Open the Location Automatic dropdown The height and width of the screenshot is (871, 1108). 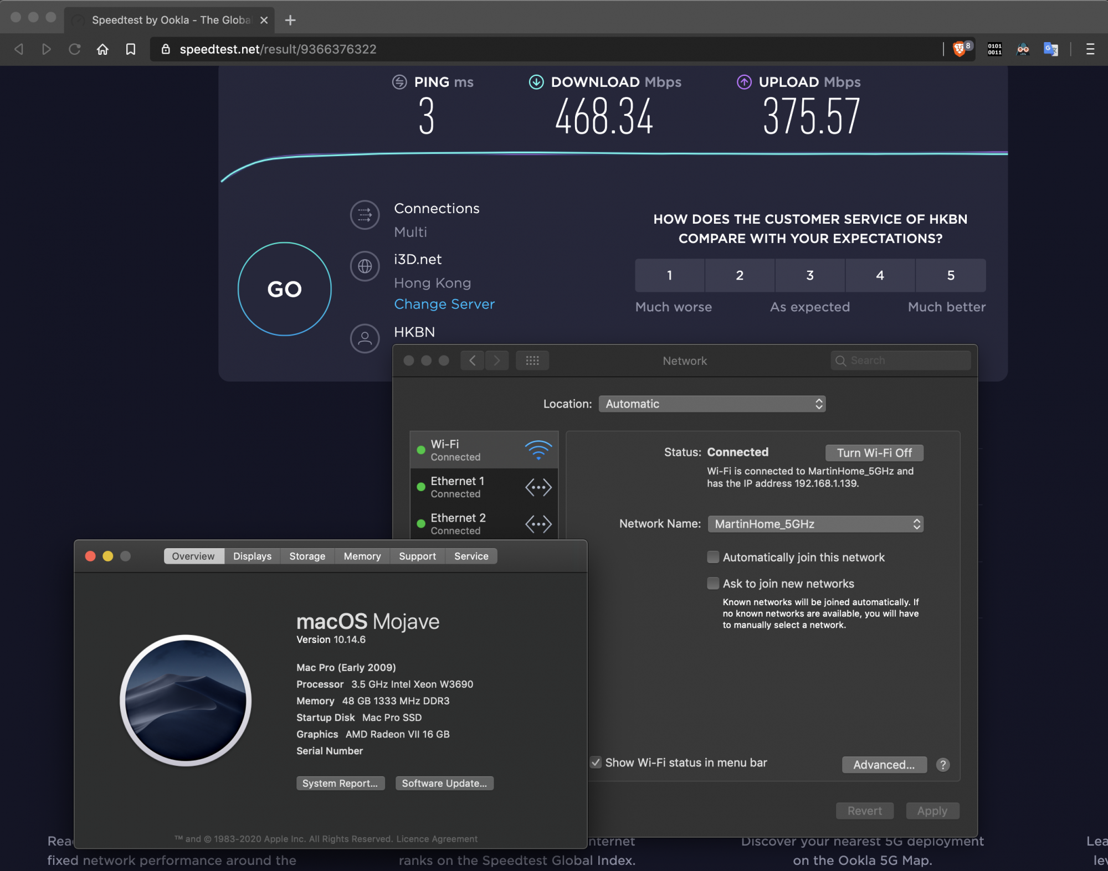(x=712, y=404)
